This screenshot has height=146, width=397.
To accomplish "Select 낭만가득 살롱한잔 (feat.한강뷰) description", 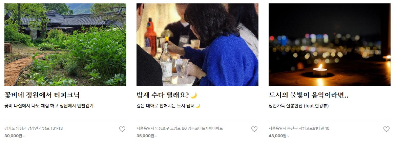I will pyautogui.click(x=299, y=106).
